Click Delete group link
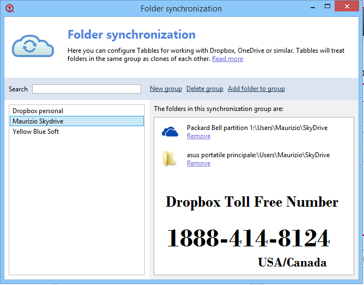 (x=205, y=89)
